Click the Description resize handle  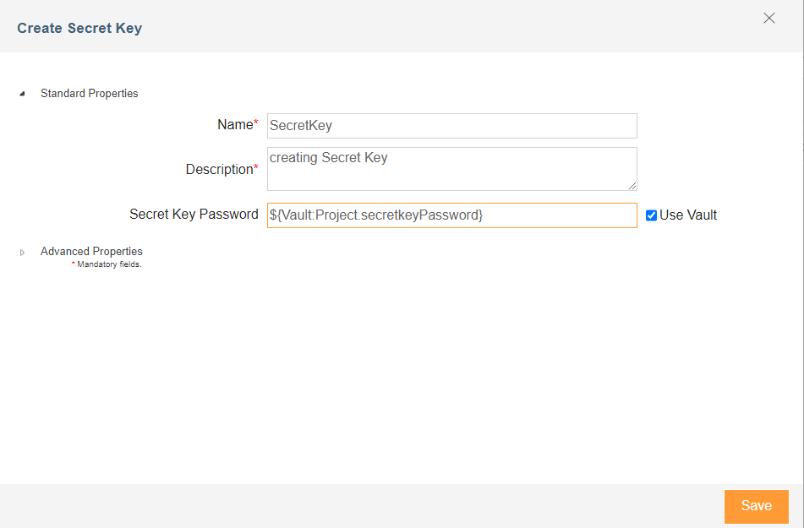(x=632, y=186)
